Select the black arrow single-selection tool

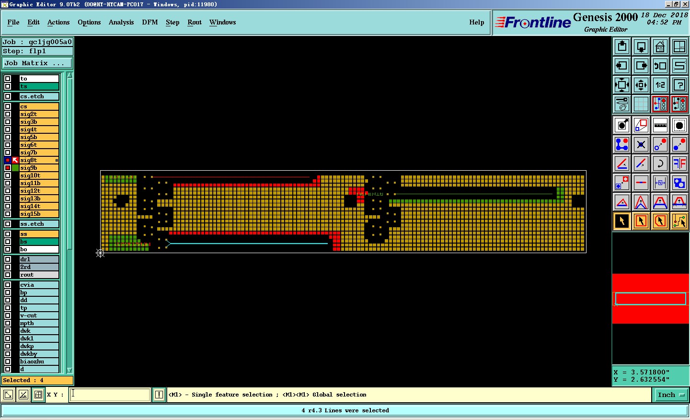tap(622, 221)
